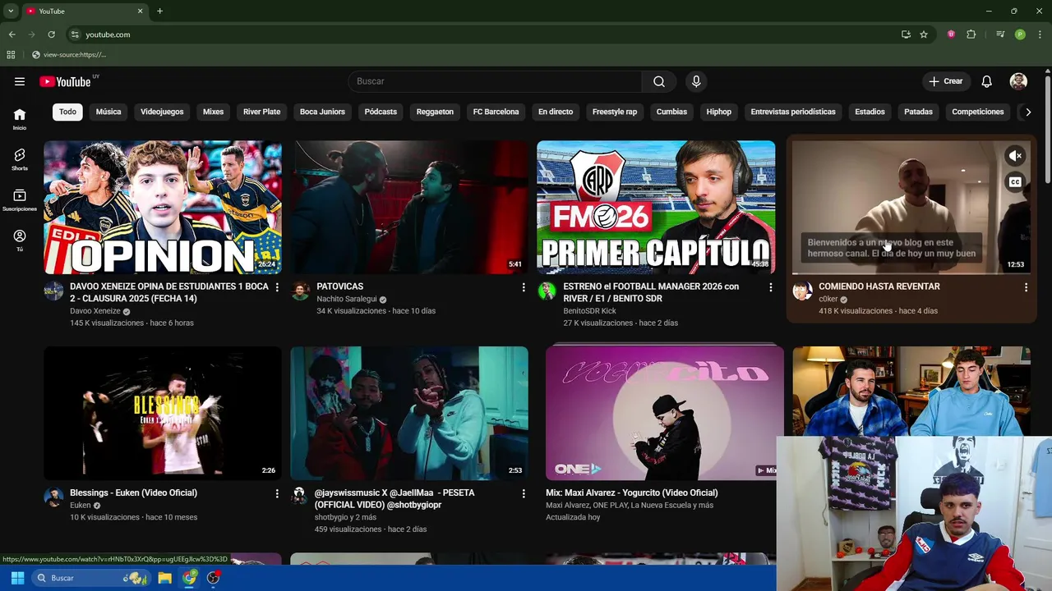Image resolution: width=1052 pixels, height=591 pixels.
Task: Select the Reggaeton chip
Action: (x=435, y=112)
